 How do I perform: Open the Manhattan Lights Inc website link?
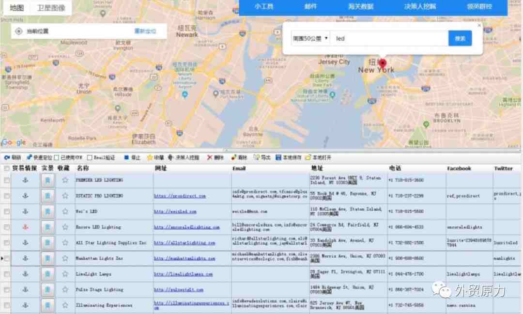point(185,258)
